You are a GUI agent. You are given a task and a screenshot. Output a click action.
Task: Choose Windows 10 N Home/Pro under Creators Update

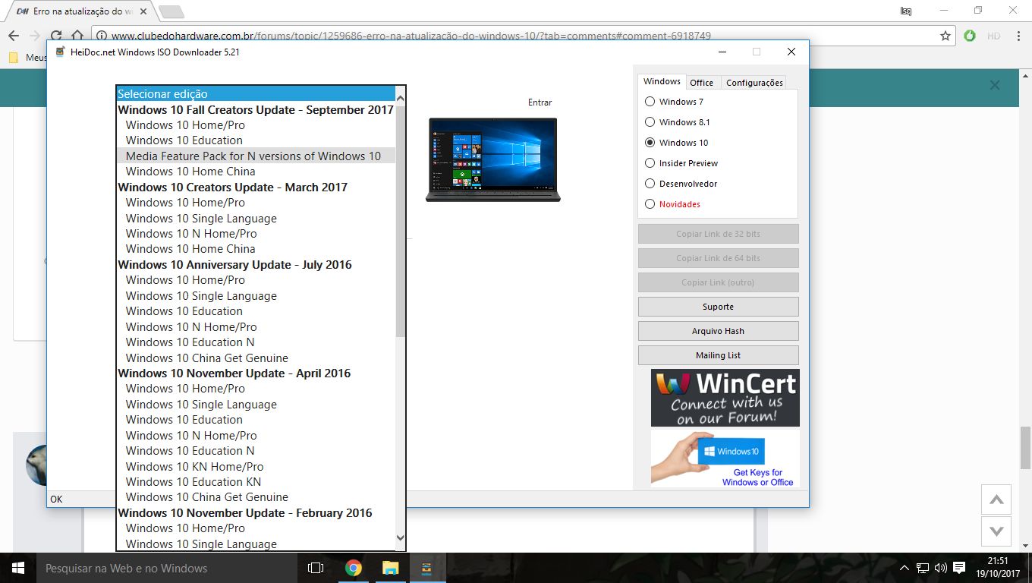[256, 234]
